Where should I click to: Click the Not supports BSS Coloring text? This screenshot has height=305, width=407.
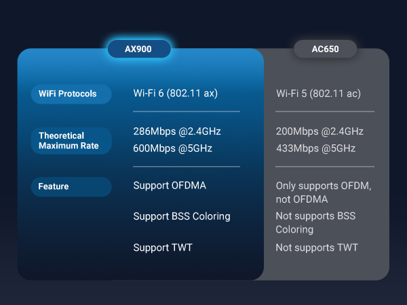(315, 222)
